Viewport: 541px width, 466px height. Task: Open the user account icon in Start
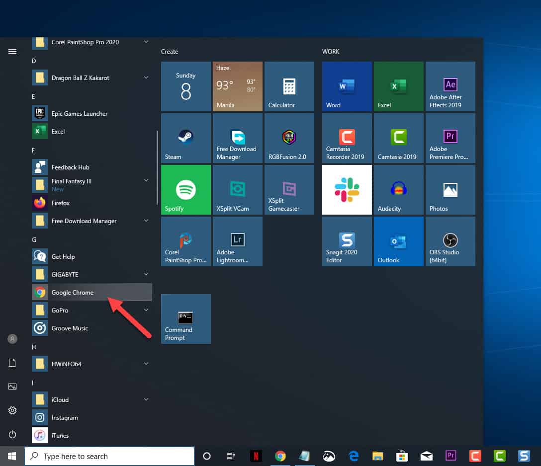tap(12, 339)
